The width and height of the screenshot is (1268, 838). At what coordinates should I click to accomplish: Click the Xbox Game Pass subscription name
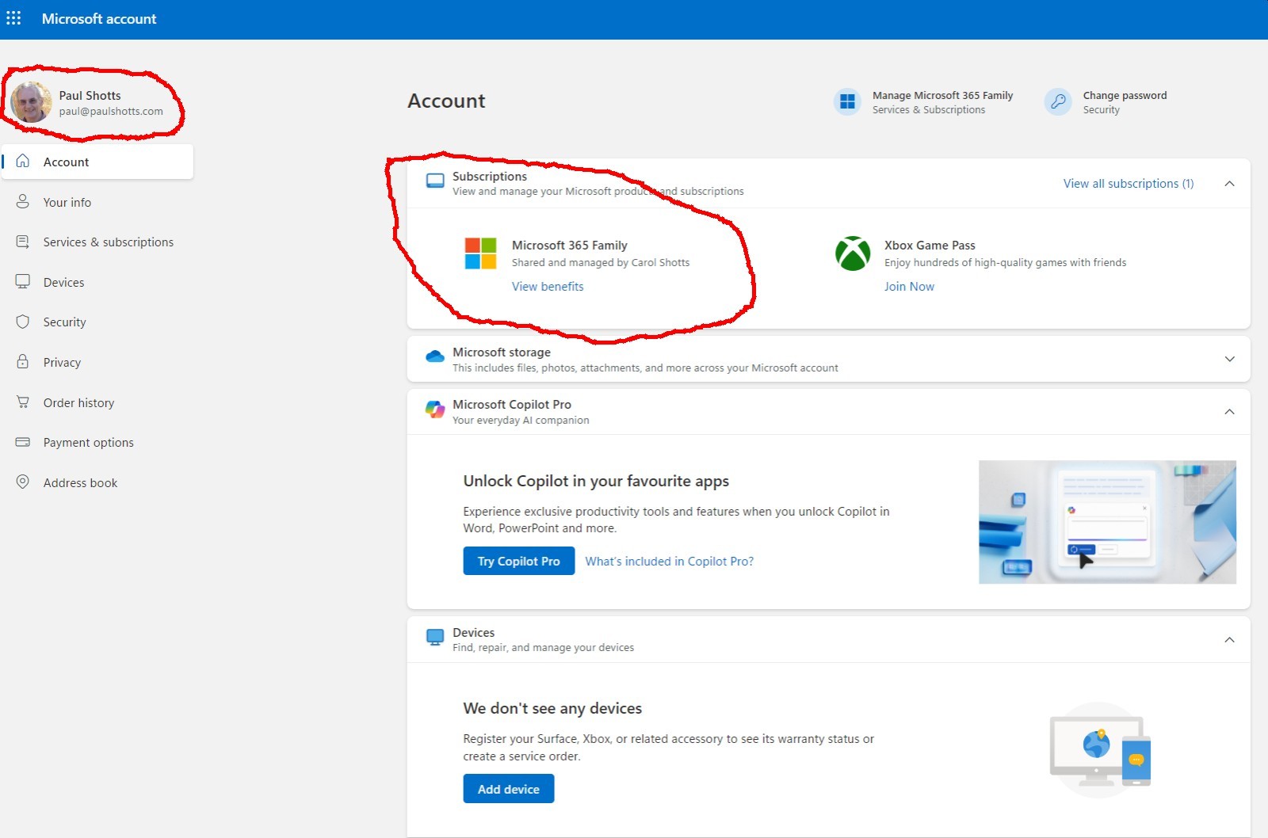(930, 246)
